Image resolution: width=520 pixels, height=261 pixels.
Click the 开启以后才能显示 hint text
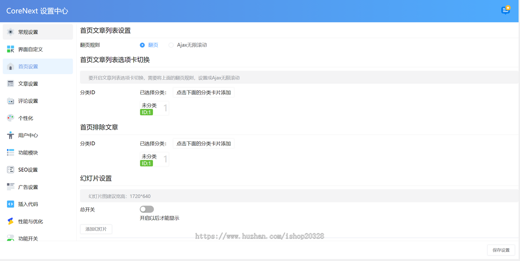click(x=159, y=218)
